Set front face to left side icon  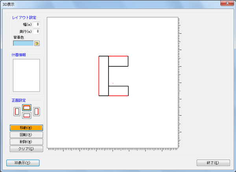point(17,112)
